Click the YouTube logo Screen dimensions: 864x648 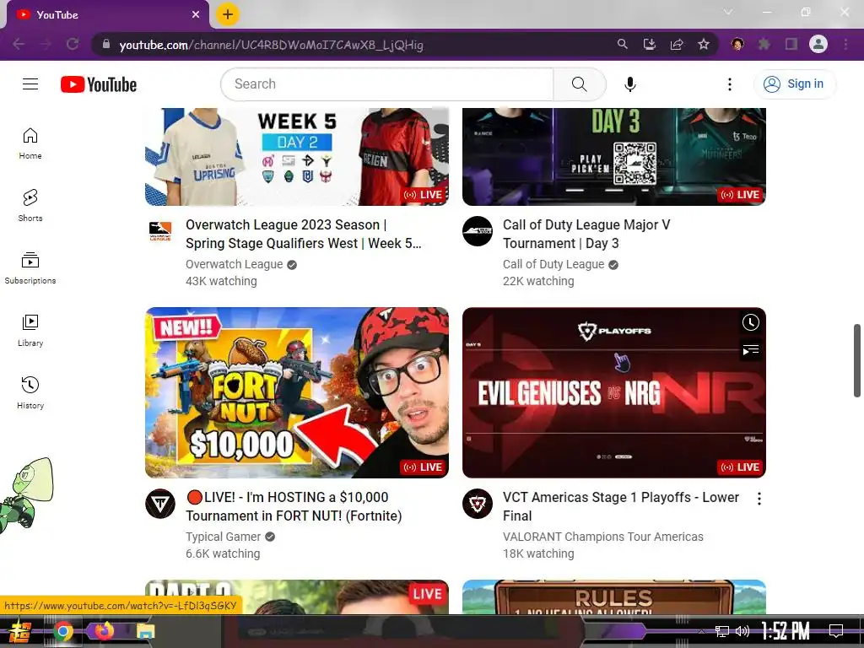click(x=99, y=84)
